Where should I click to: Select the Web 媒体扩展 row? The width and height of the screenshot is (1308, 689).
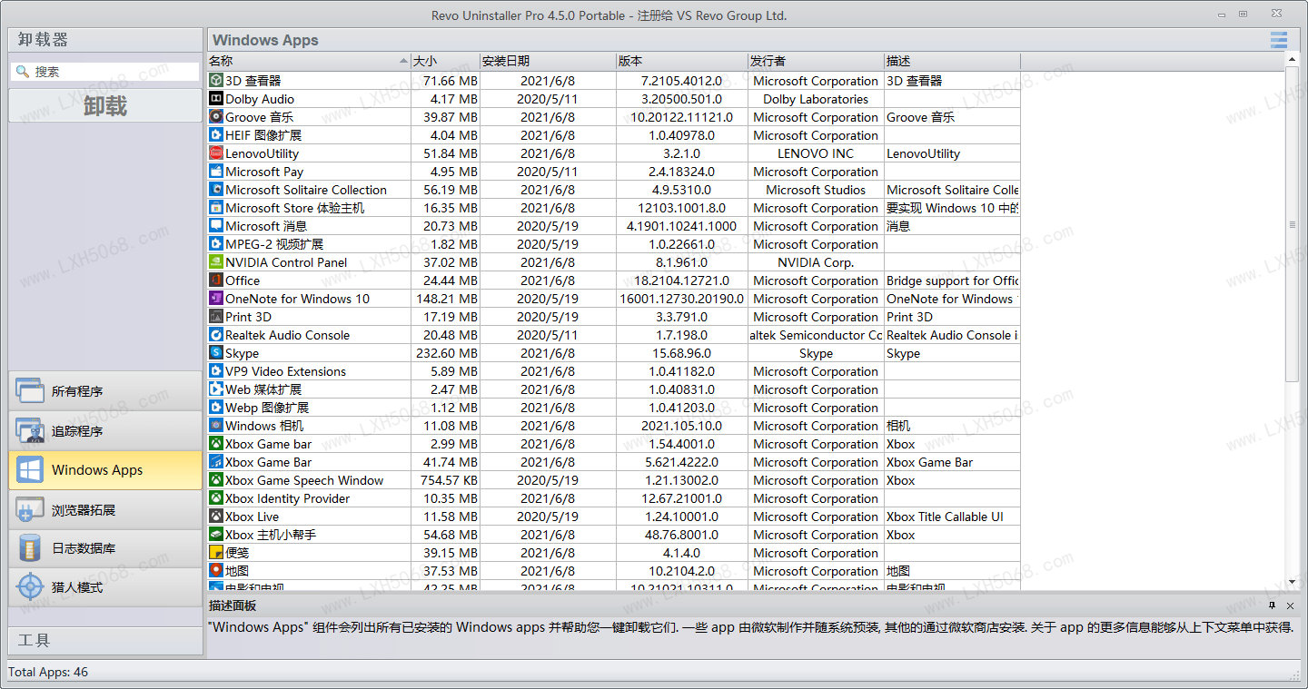614,389
